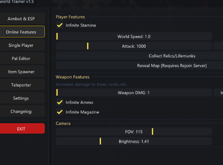Switch to Single Player tab
This screenshot has height=165, width=223.
pyautogui.click(x=22, y=45)
